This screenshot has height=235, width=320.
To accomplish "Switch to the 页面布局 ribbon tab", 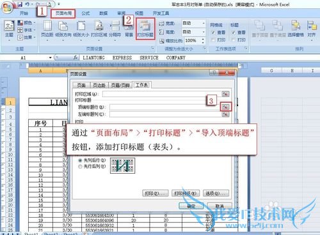I will pyautogui.click(x=63, y=13).
